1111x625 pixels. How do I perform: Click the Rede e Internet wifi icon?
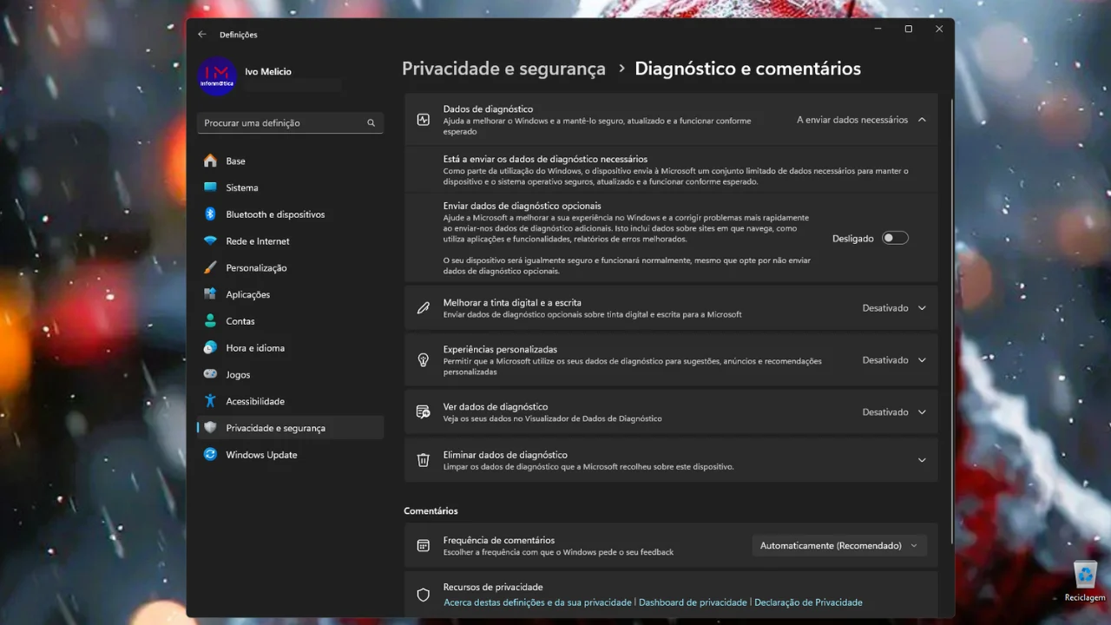(210, 241)
